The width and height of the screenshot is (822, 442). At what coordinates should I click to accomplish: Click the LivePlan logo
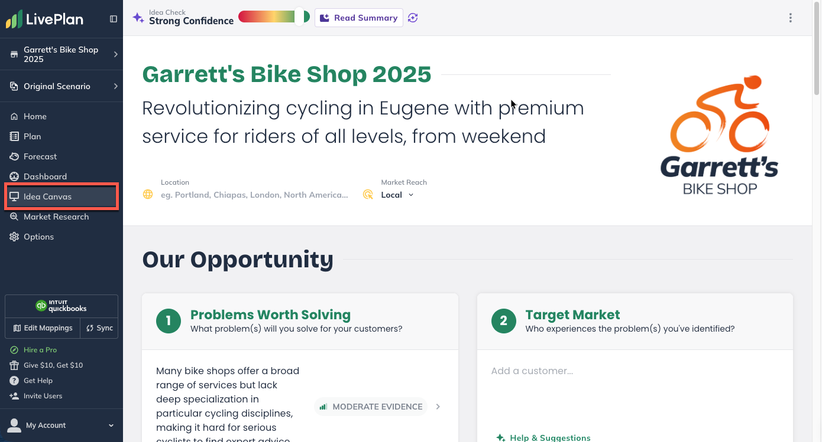pos(45,19)
